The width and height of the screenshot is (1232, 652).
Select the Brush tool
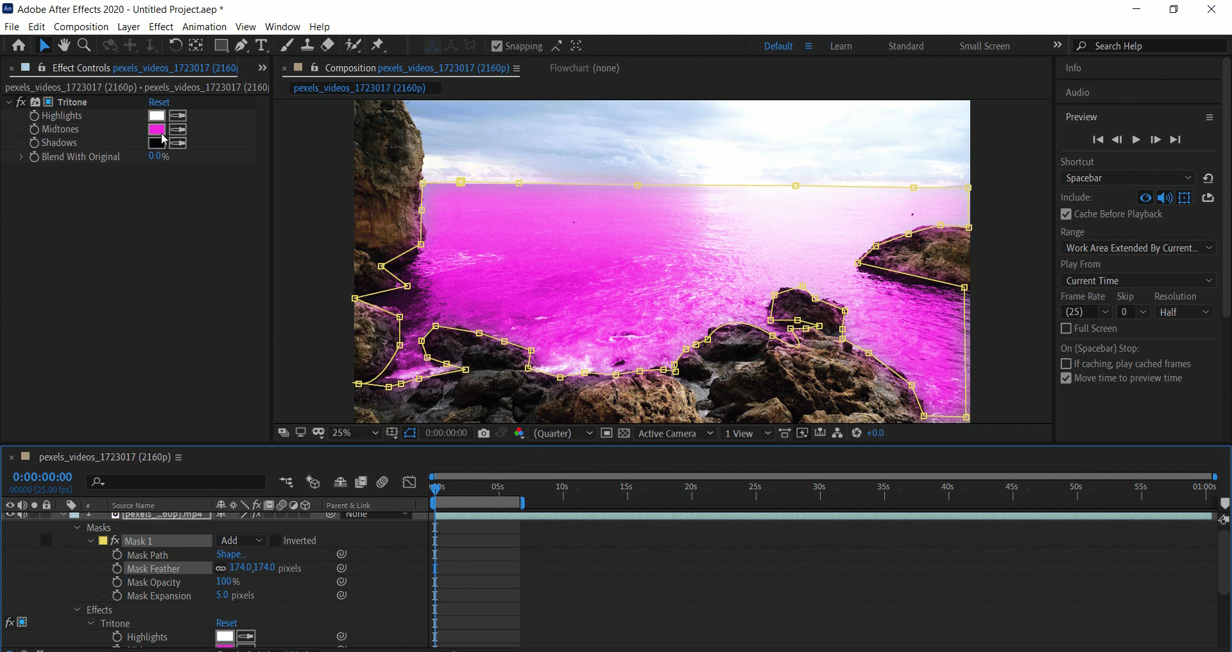coord(287,45)
